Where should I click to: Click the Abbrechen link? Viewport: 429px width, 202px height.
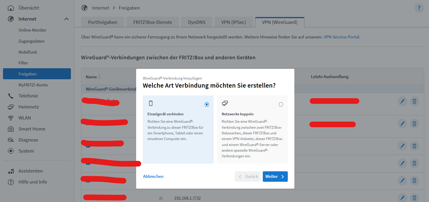[x=153, y=177]
